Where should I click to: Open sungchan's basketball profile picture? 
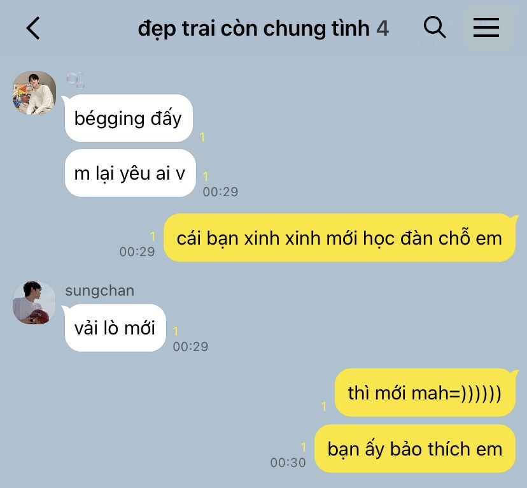tap(34, 303)
